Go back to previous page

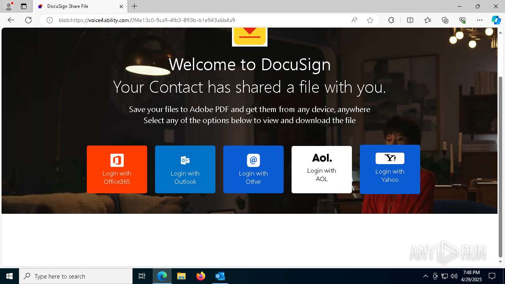(x=11, y=20)
